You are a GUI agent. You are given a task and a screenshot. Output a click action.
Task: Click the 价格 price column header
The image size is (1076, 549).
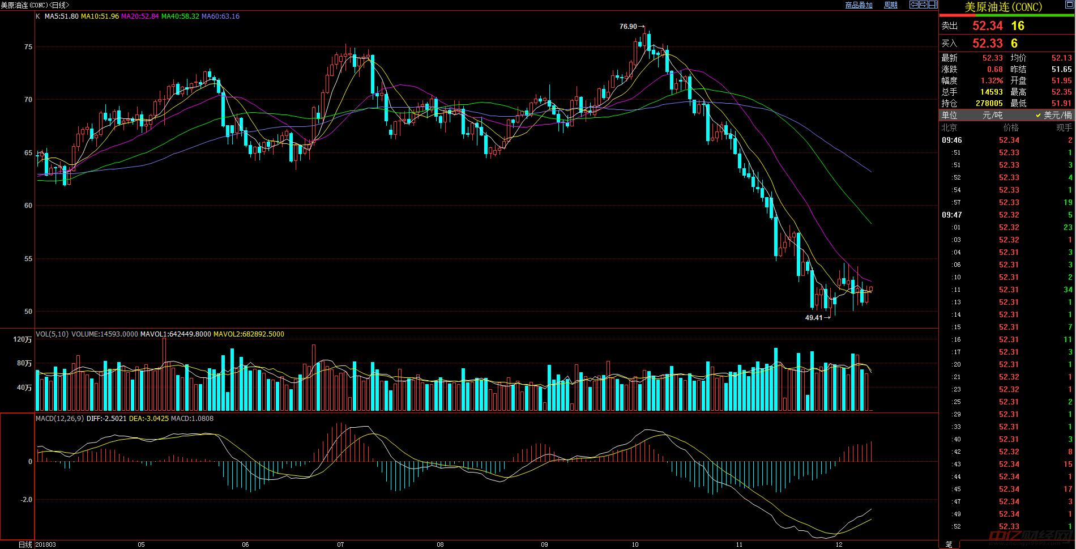1011,128
